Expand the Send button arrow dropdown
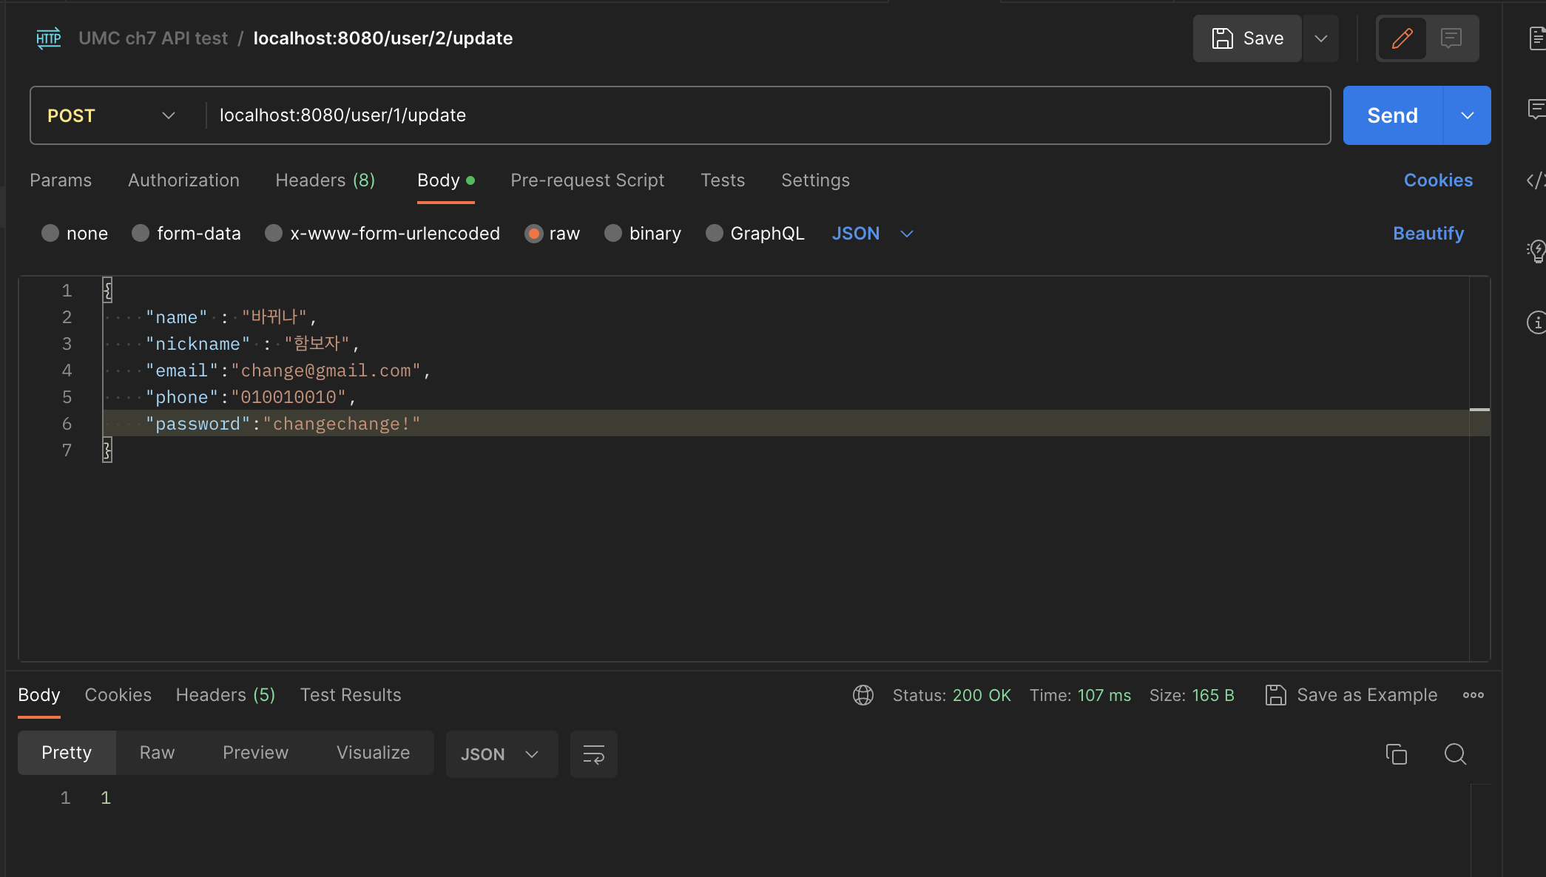Image resolution: width=1546 pixels, height=877 pixels. [x=1467, y=115]
